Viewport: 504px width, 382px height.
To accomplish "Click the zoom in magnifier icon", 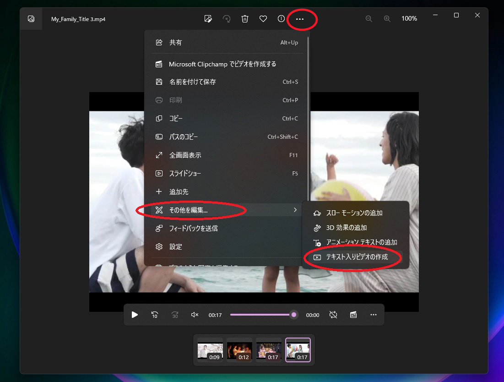I will 387,19.
